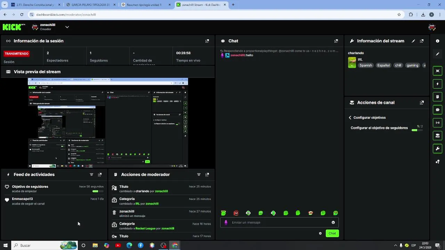Click the follower goal progress bar
Screen dimensions: 445x250
(x=417, y=130)
